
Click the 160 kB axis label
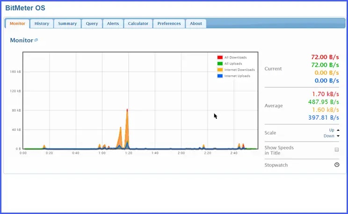coord(15,71)
